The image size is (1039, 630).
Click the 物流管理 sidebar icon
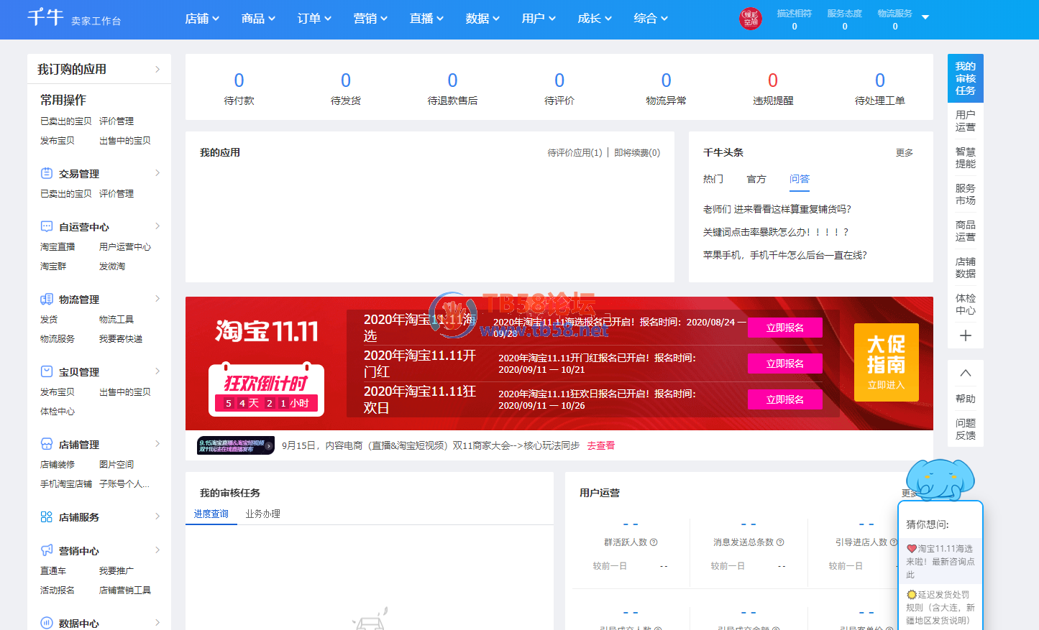pyautogui.click(x=47, y=299)
